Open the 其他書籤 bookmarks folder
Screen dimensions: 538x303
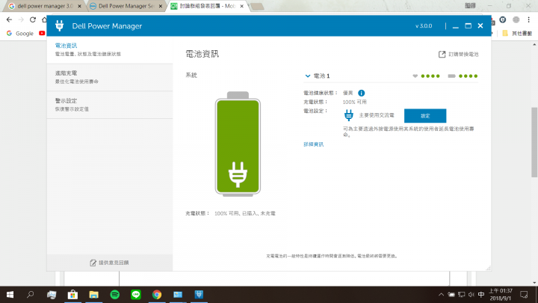(x=517, y=34)
